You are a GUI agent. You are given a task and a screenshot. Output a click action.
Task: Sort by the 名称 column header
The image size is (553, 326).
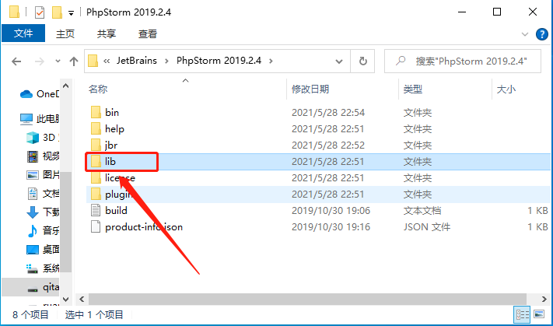click(x=98, y=89)
